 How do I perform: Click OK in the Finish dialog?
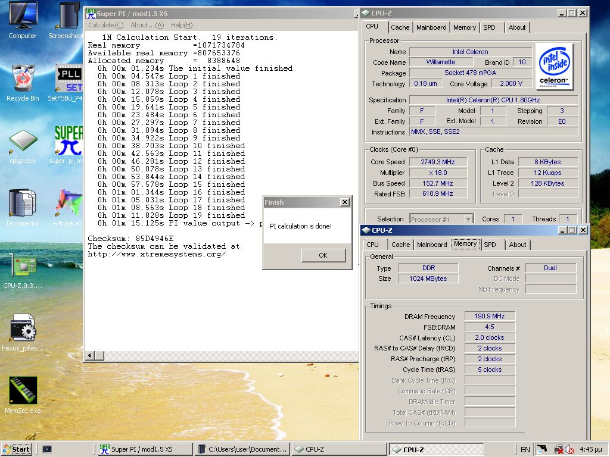tap(323, 255)
